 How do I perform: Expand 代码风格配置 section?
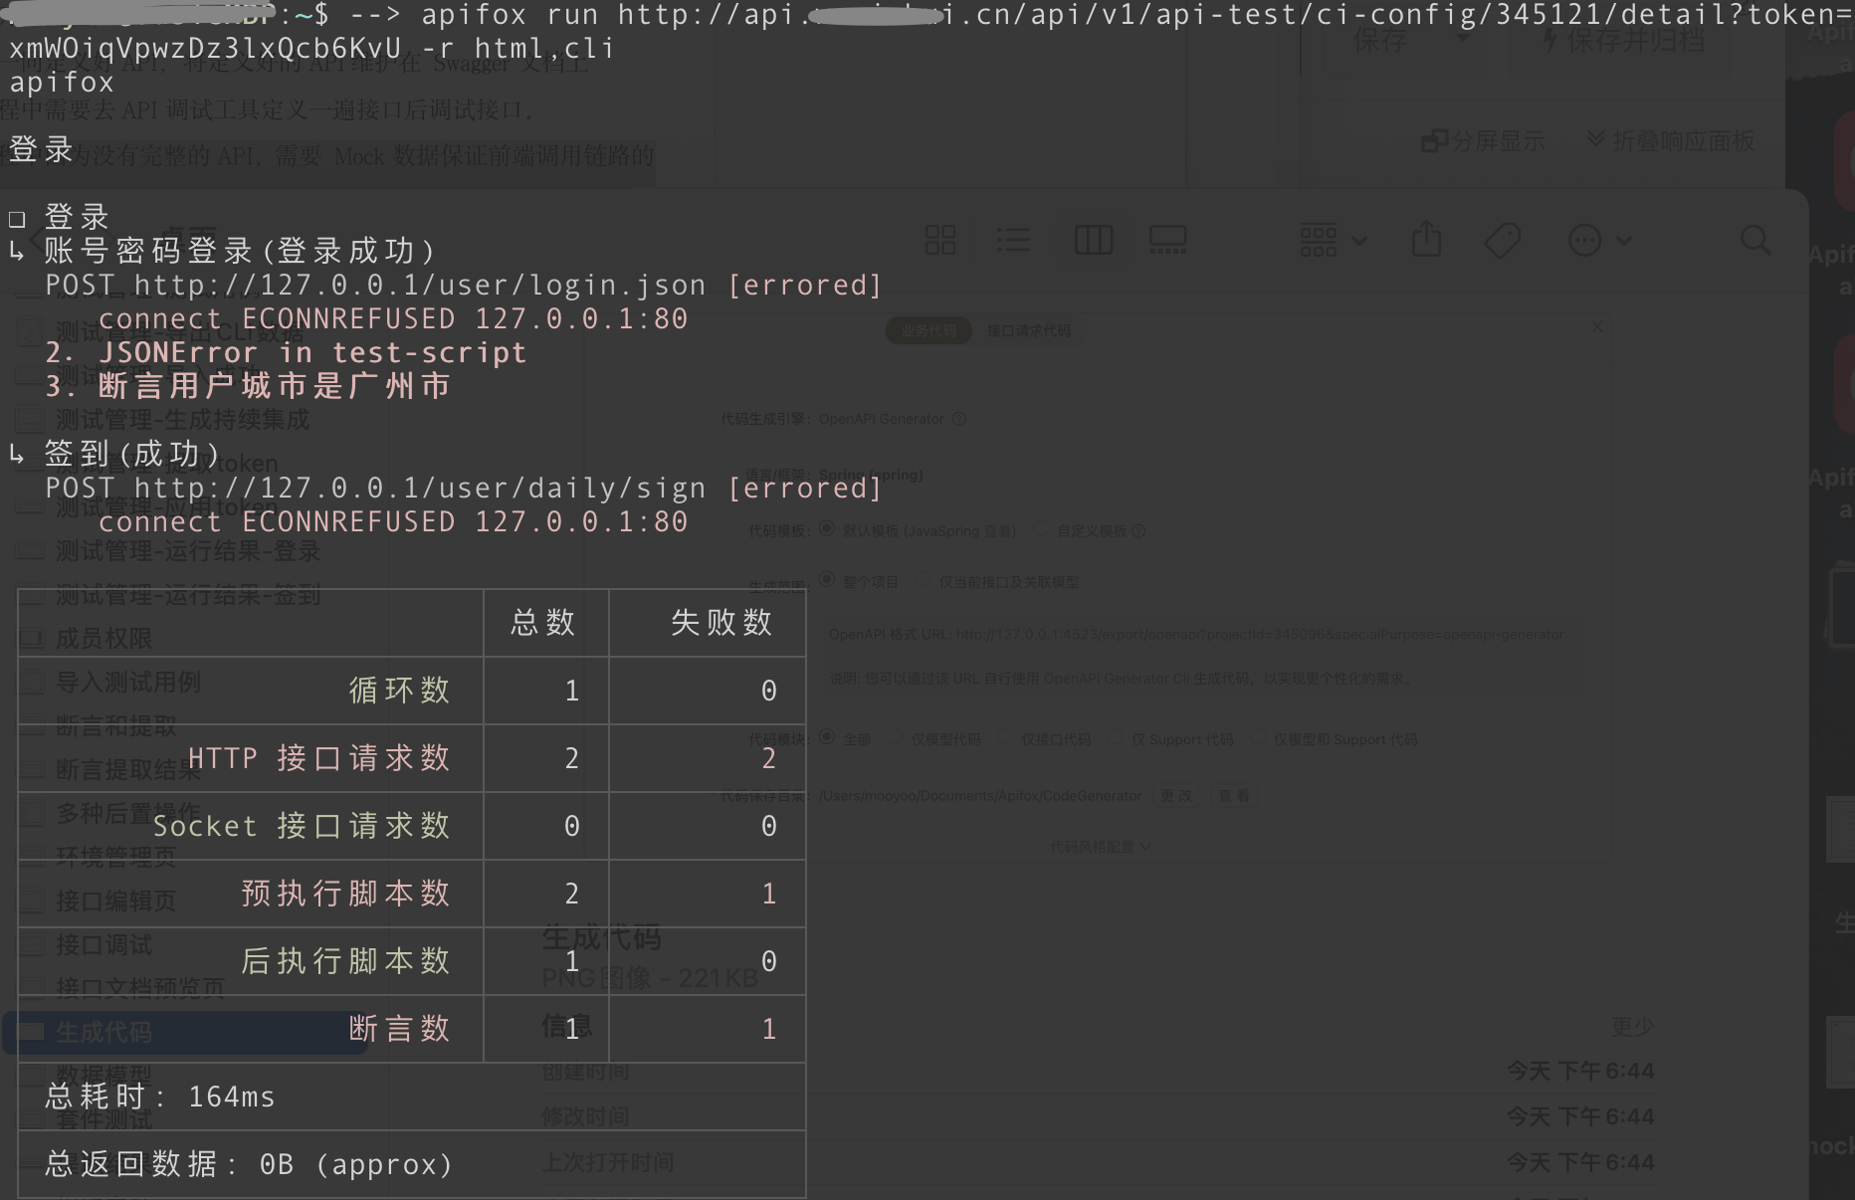pyautogui.click(x=1101, y=847)
